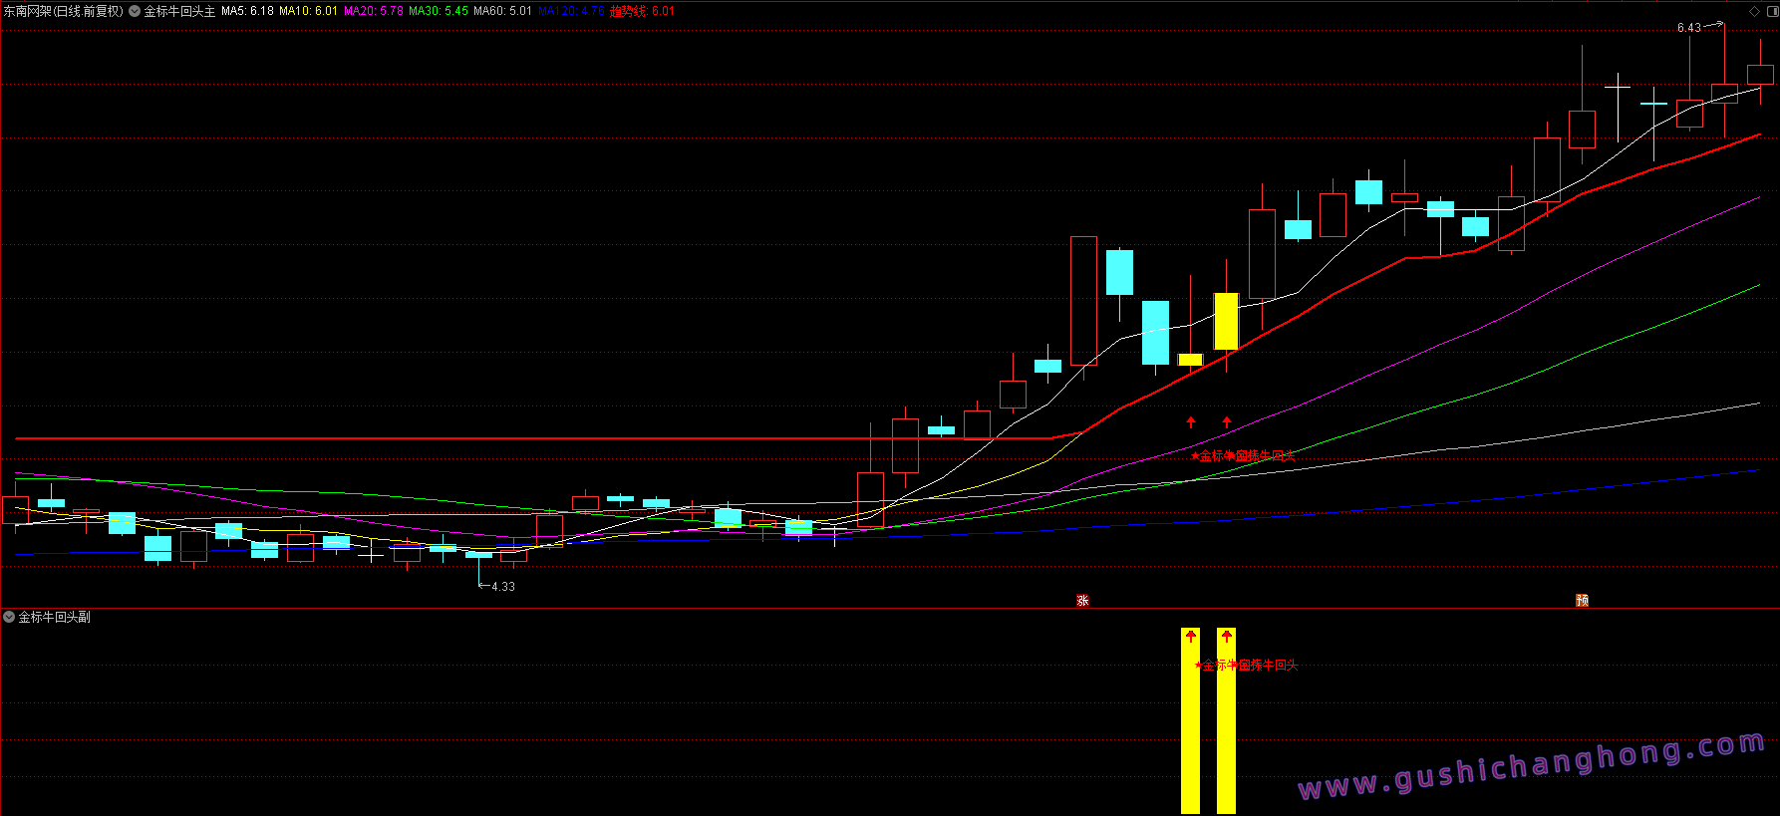Click the green MA30: 5.45 legend label

pos(439,11)
